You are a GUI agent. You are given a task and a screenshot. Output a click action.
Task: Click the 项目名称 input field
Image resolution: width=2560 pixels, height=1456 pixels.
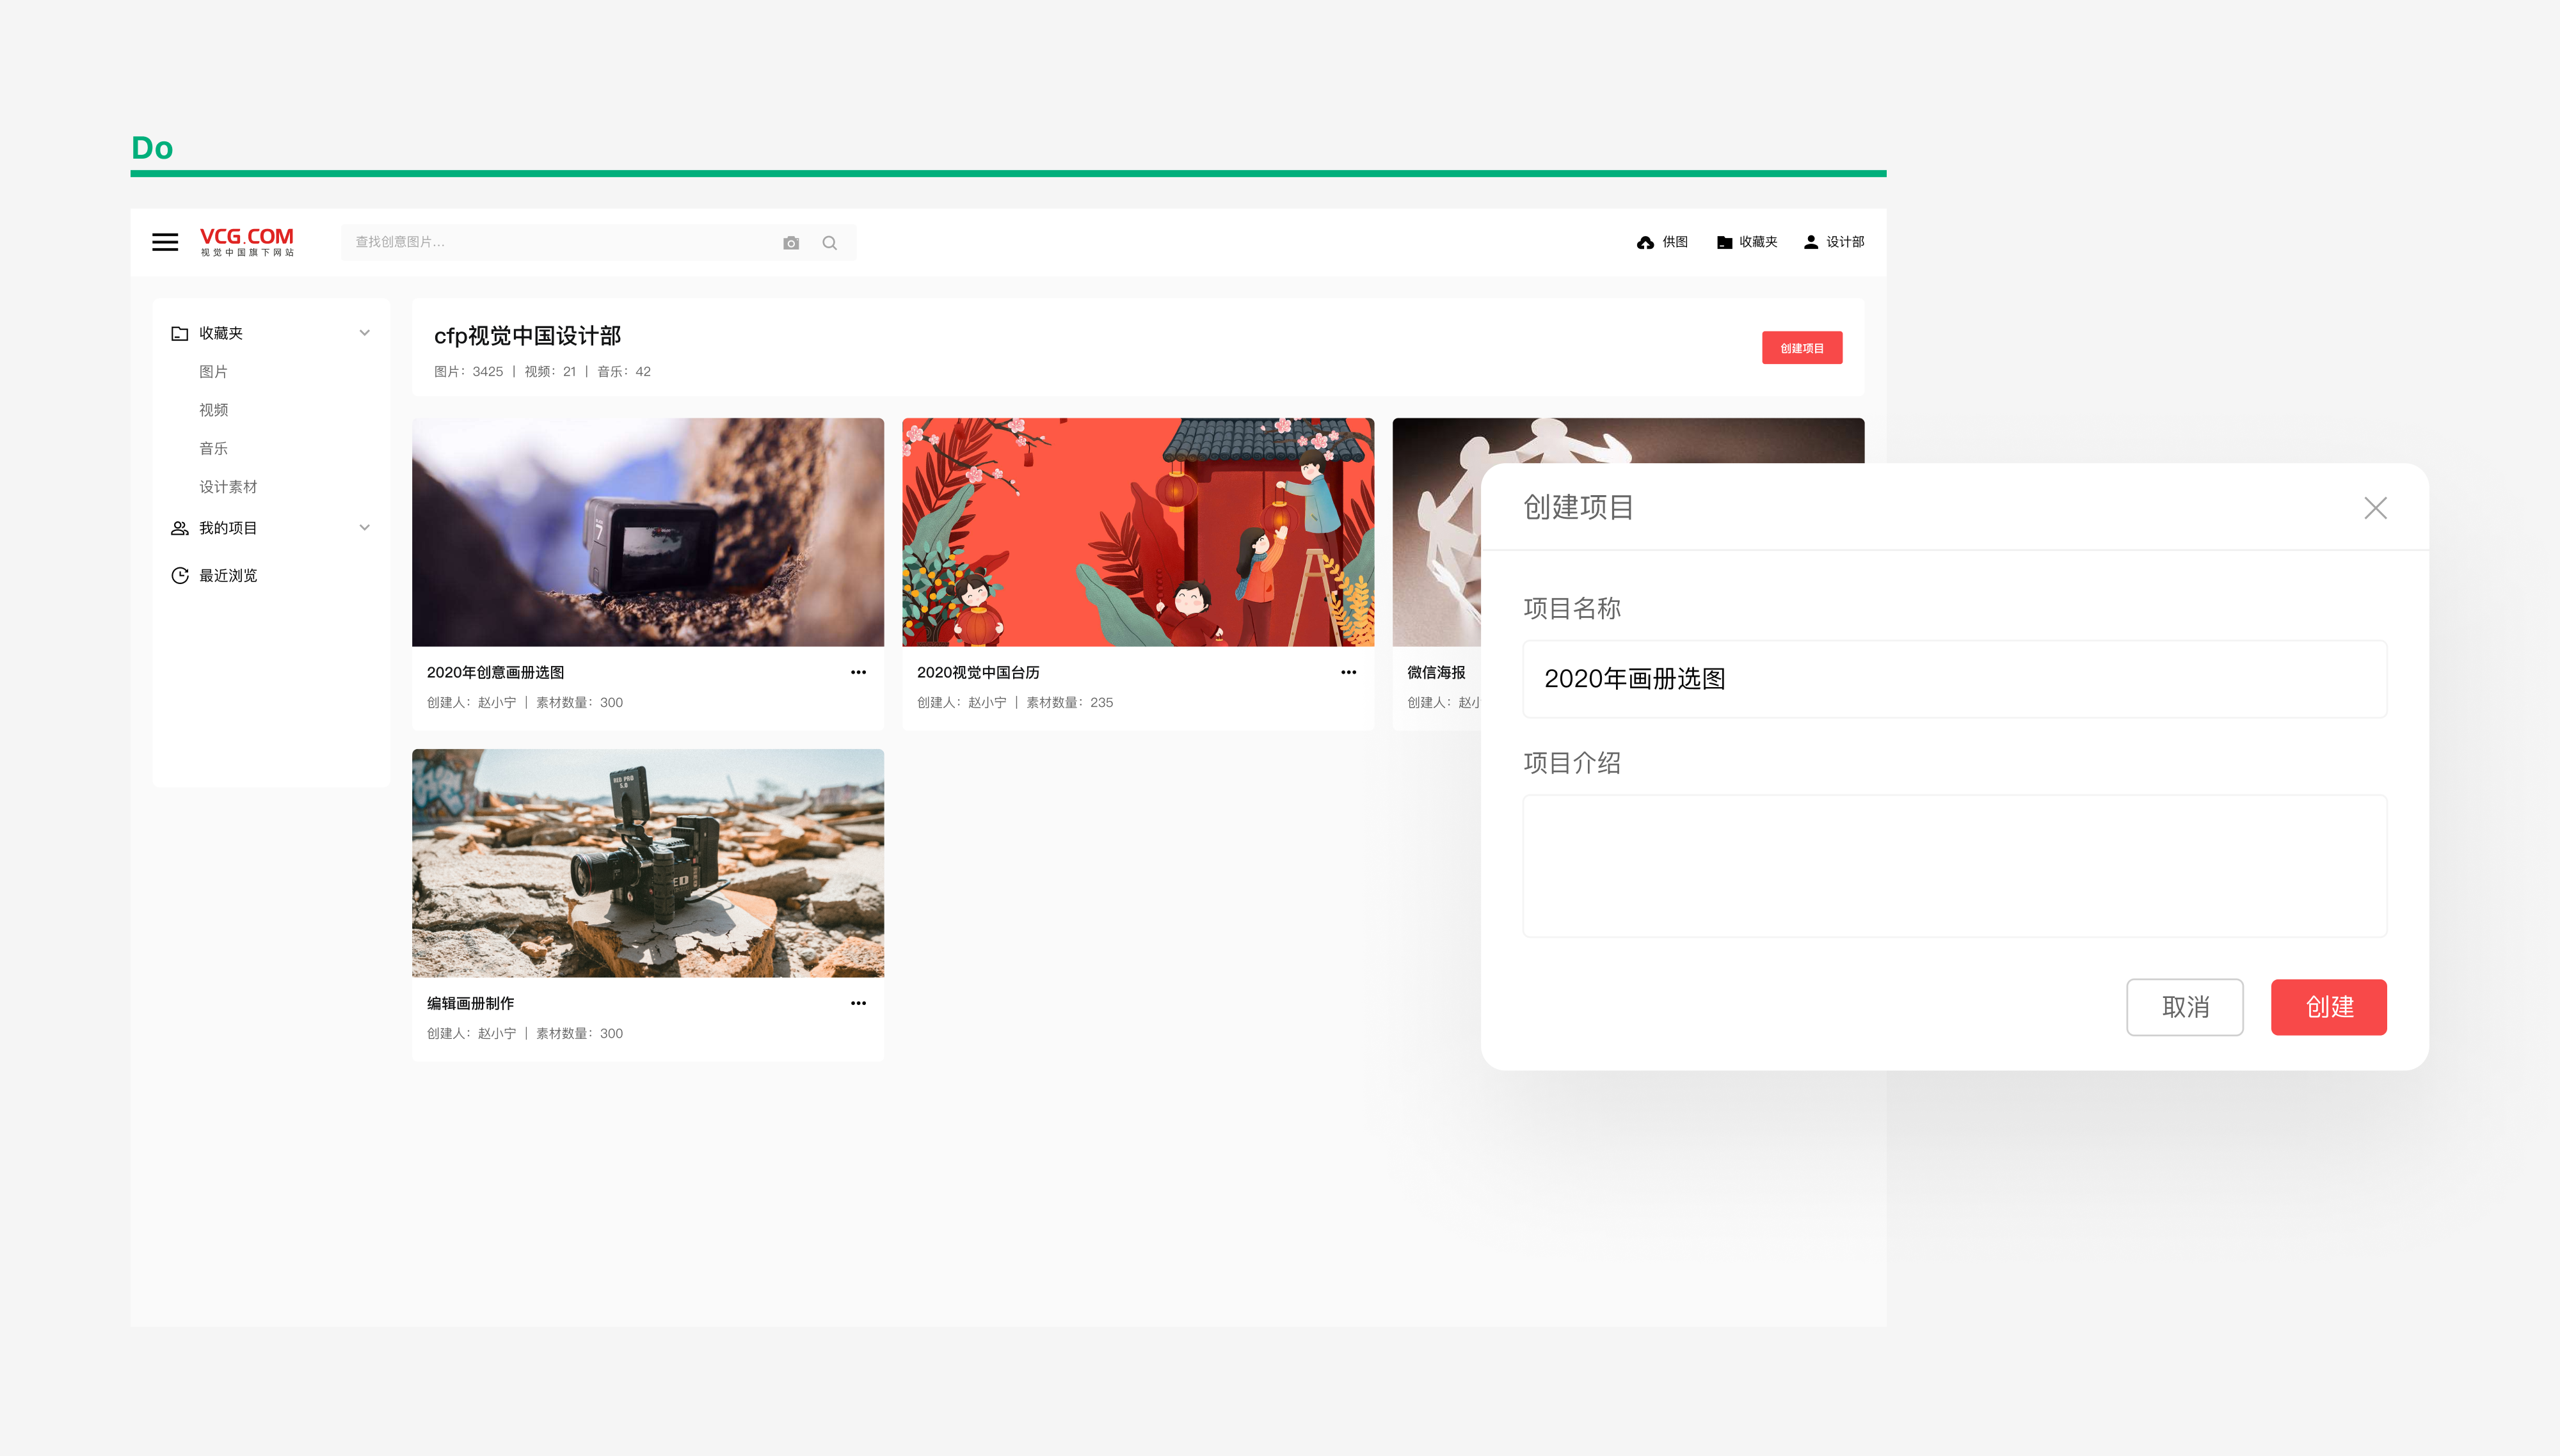1955,679
